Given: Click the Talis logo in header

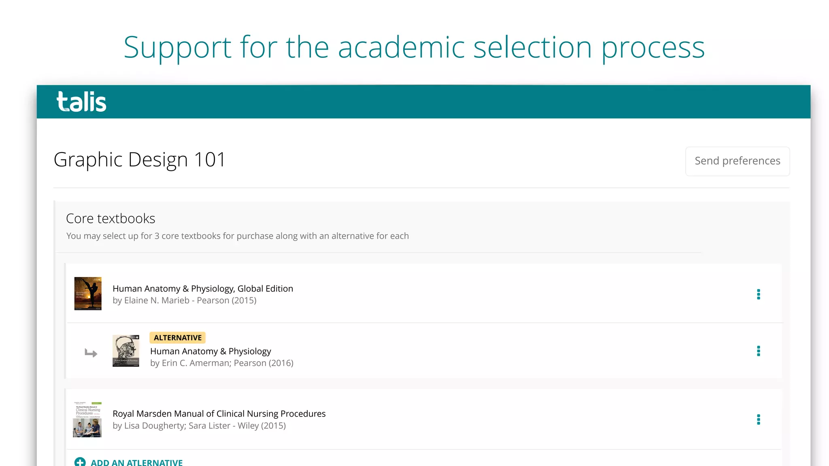Looking at the screenshot, I should pos(81,102).
